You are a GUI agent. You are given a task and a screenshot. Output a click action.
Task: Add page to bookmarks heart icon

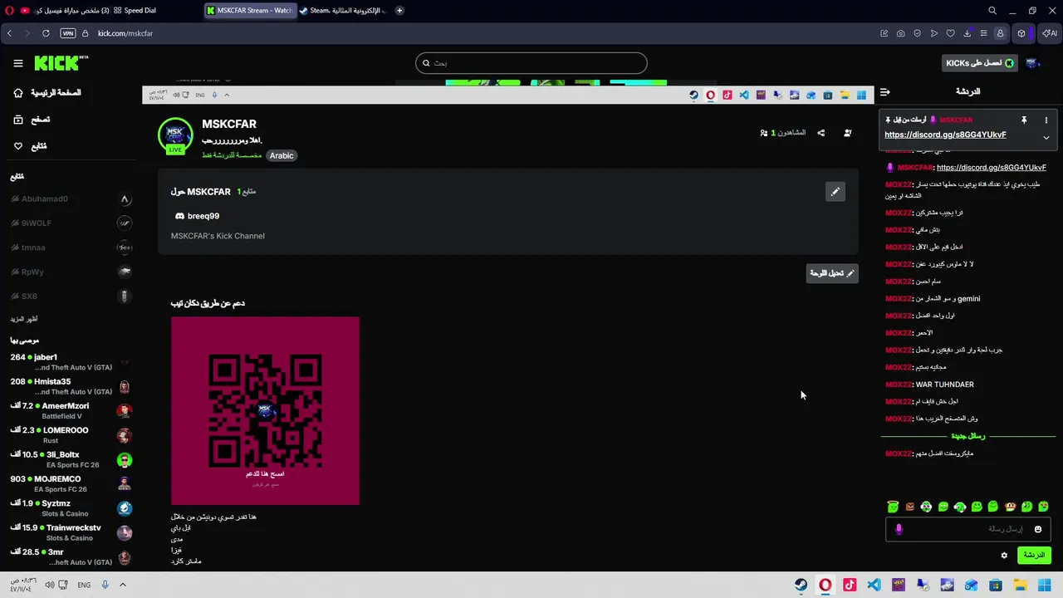pyautogui.click(x=951, y=33)
